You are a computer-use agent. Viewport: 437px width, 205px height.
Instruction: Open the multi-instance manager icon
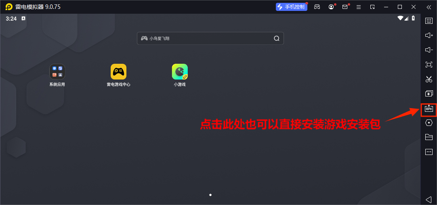tap(429, 94)
